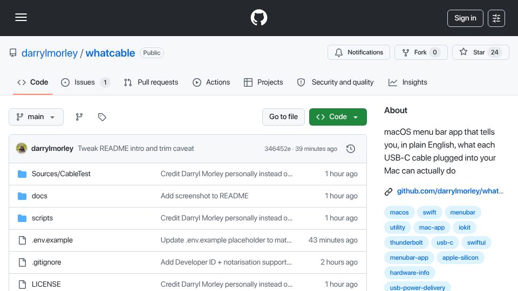This screenshot has width=518, height=291.
Task: Switch to the Code tab
Action: (x=33, y=82)
